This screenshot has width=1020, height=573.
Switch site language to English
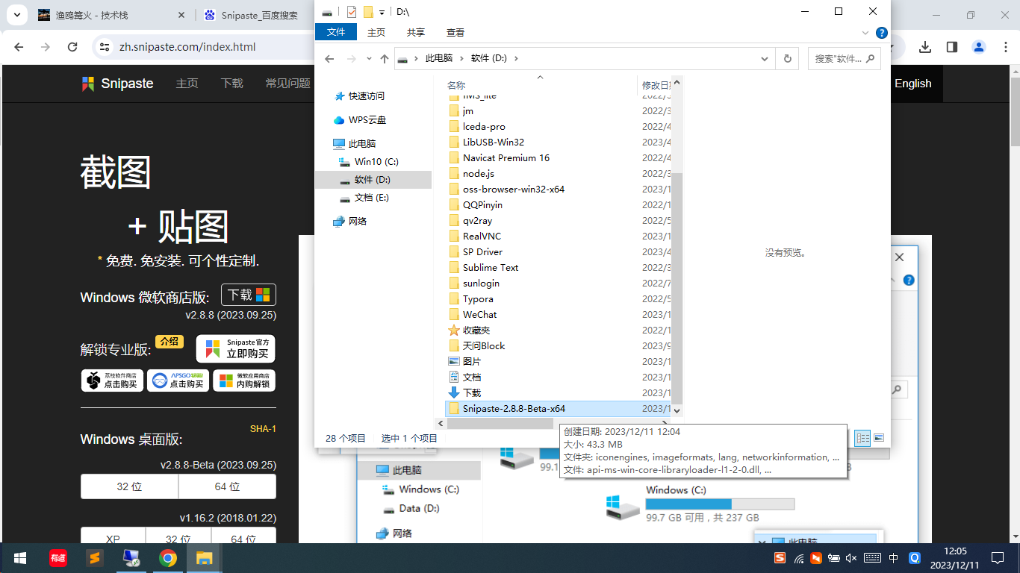pyautogui.click(x=913, y=84)
